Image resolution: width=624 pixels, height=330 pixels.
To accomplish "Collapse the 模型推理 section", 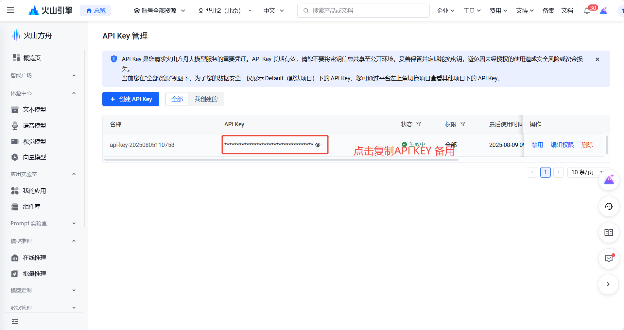I will (43, 241).
